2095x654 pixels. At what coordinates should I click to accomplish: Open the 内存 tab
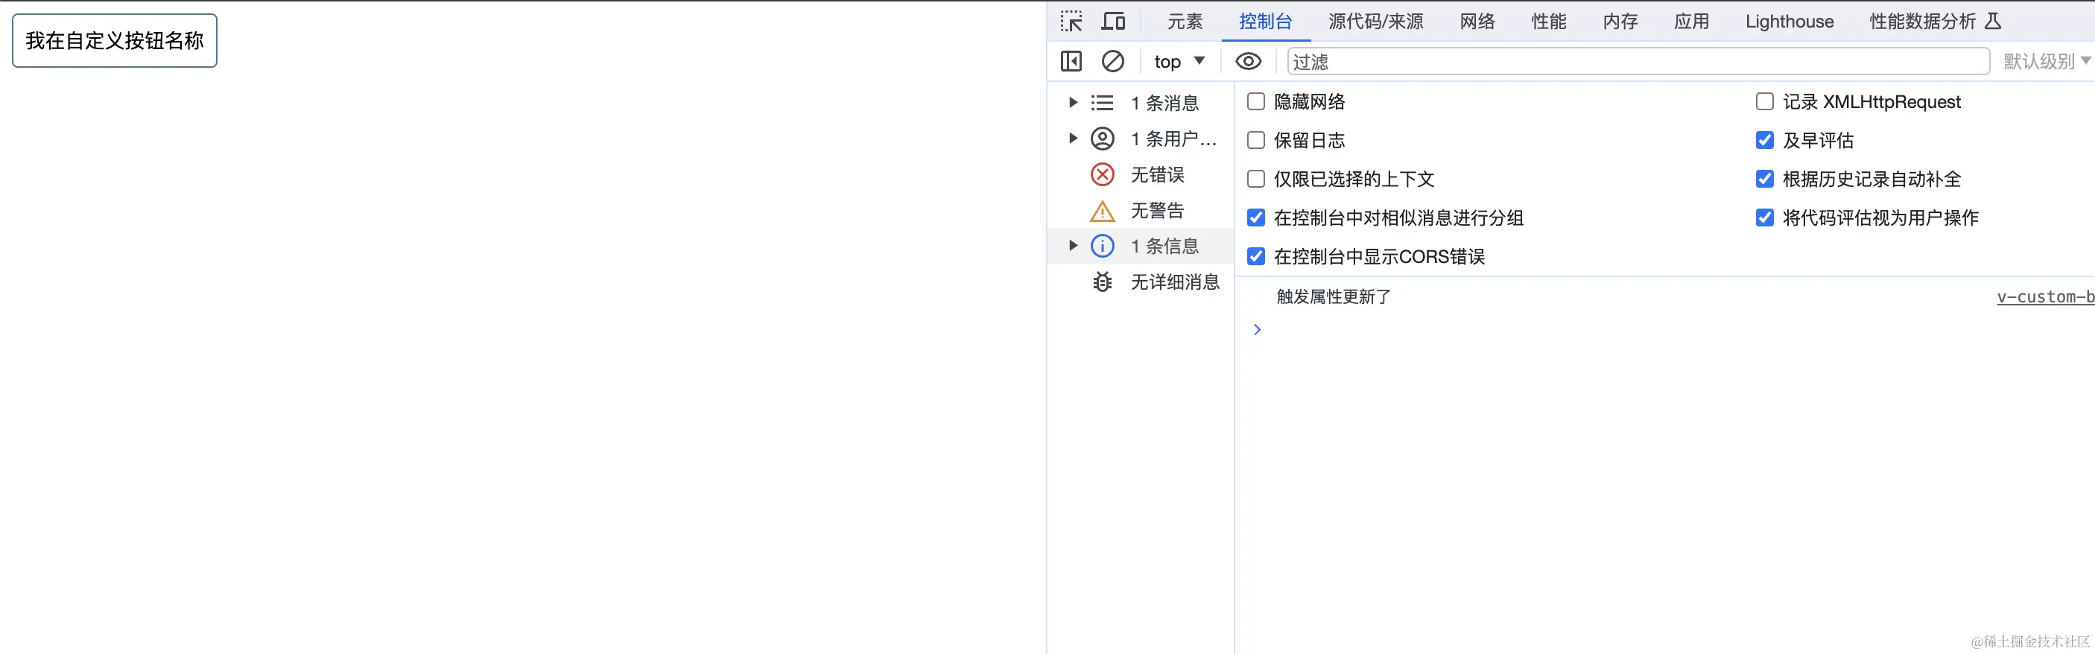[x=1621, y=21]
